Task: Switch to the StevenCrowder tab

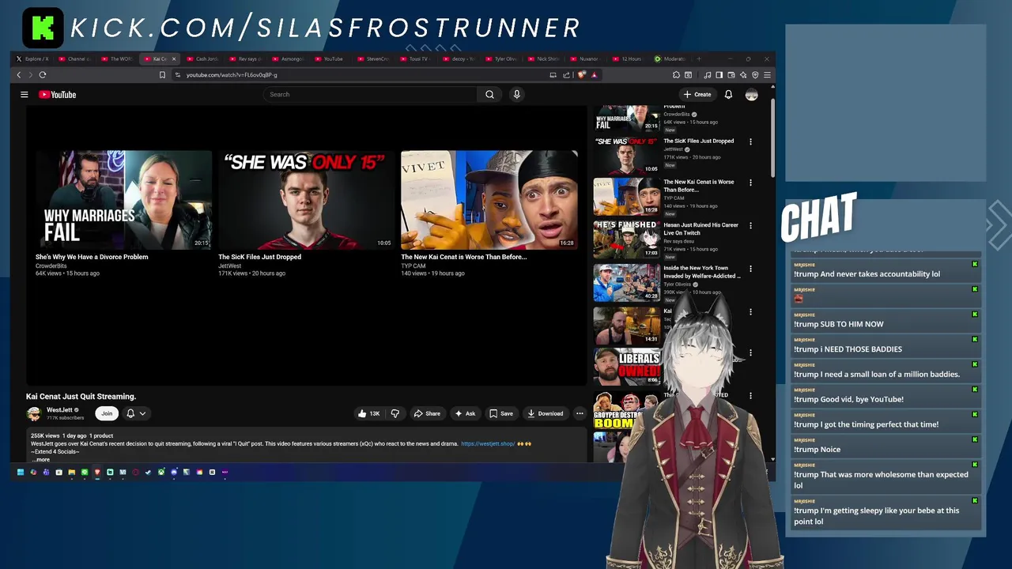Action: click(x=374, y=58)
